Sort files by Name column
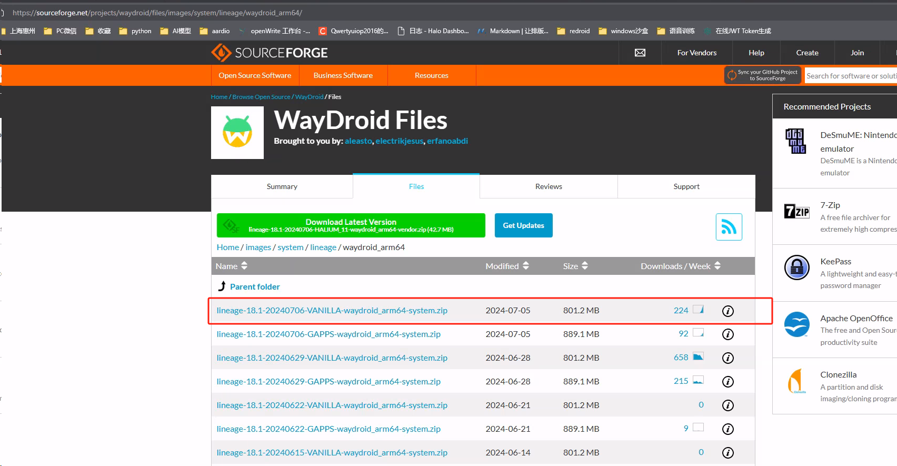This screenshot has height=466, width=897. click(x=232, y=266)
